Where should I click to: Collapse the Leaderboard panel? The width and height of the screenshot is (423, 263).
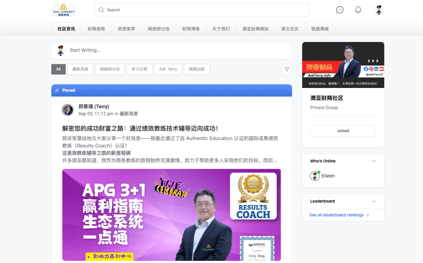pos(374,201)
